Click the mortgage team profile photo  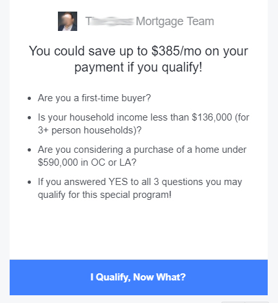[x=68, y=21]
